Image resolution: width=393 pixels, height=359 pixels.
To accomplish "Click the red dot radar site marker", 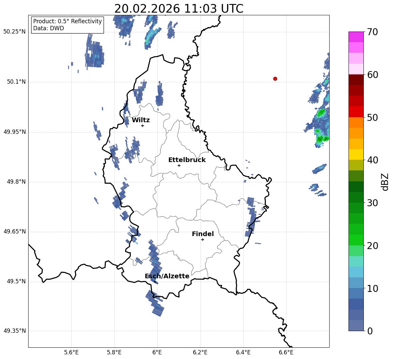I will [x=275, y=79].
